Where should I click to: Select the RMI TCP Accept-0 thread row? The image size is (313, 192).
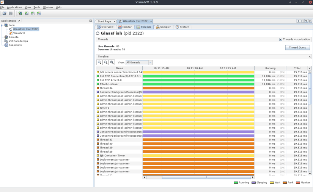point(202,80)
